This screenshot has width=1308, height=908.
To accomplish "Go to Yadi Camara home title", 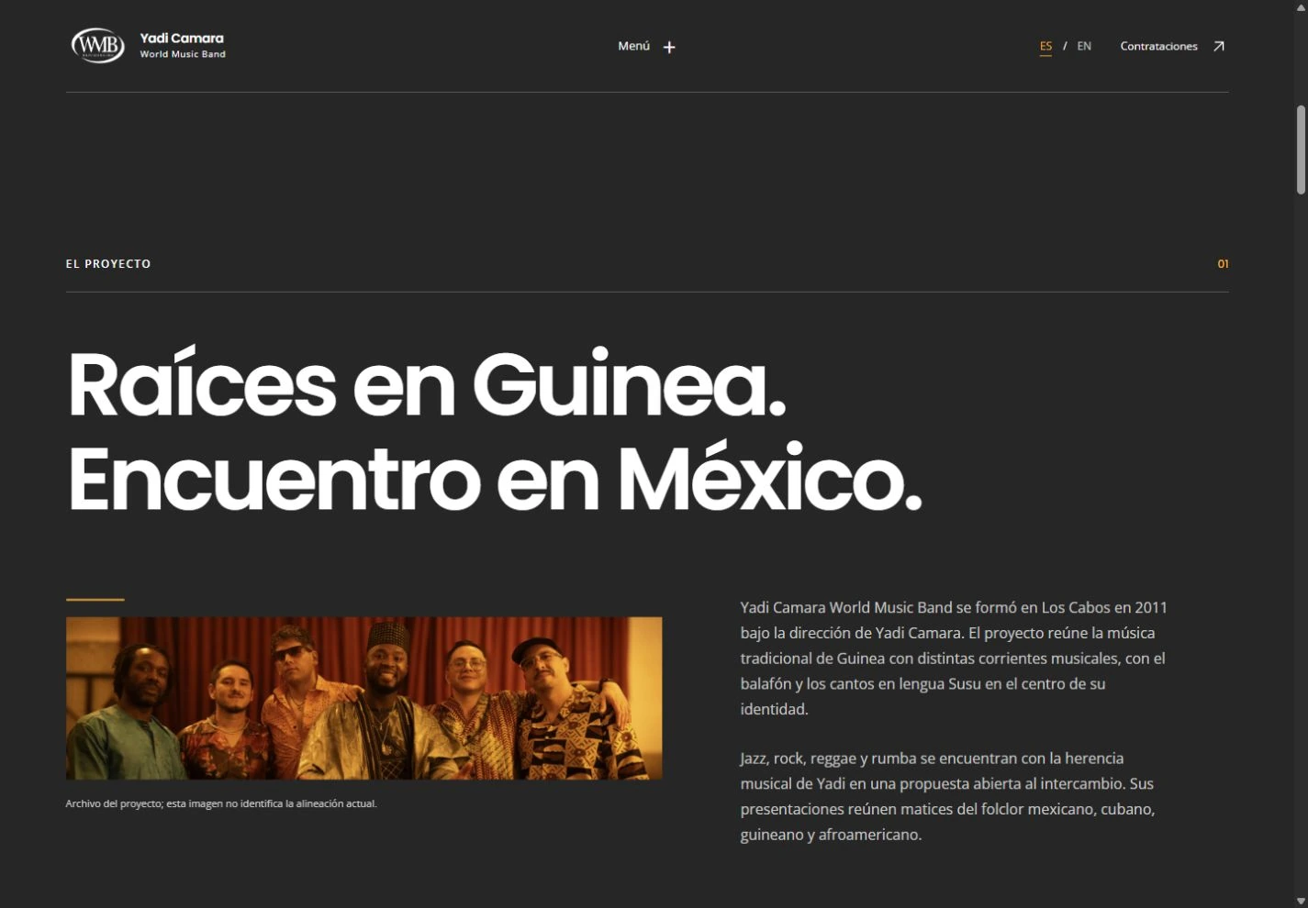I will (182, 39).
